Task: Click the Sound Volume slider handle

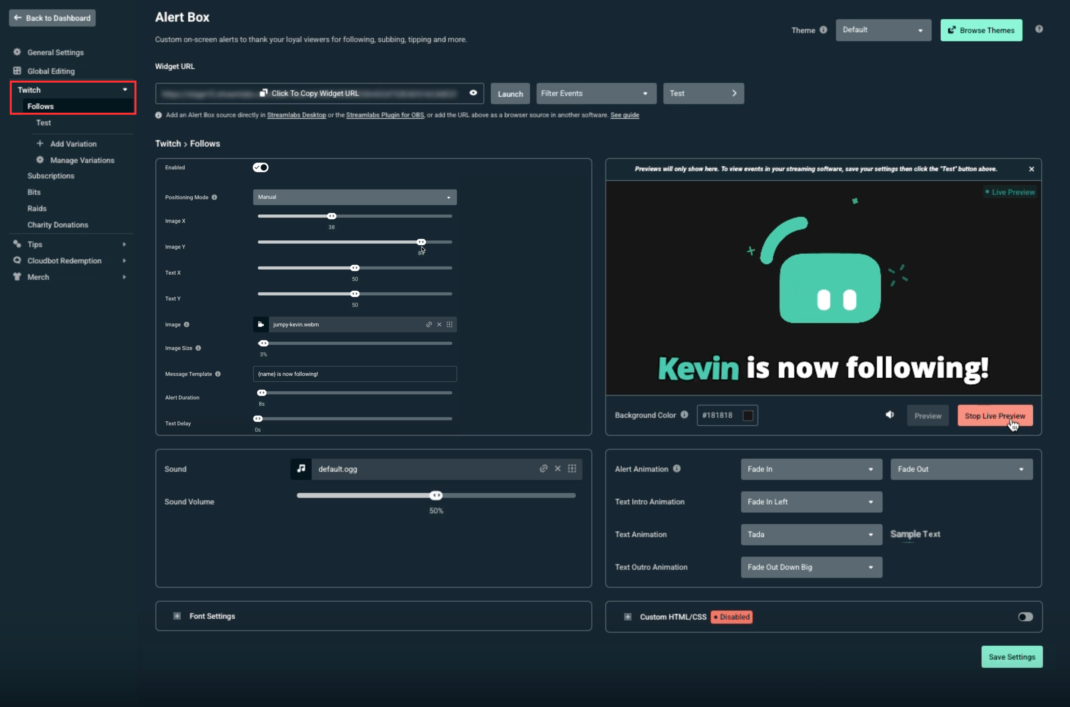Action: pyautogui.click(x=436, y=495)
